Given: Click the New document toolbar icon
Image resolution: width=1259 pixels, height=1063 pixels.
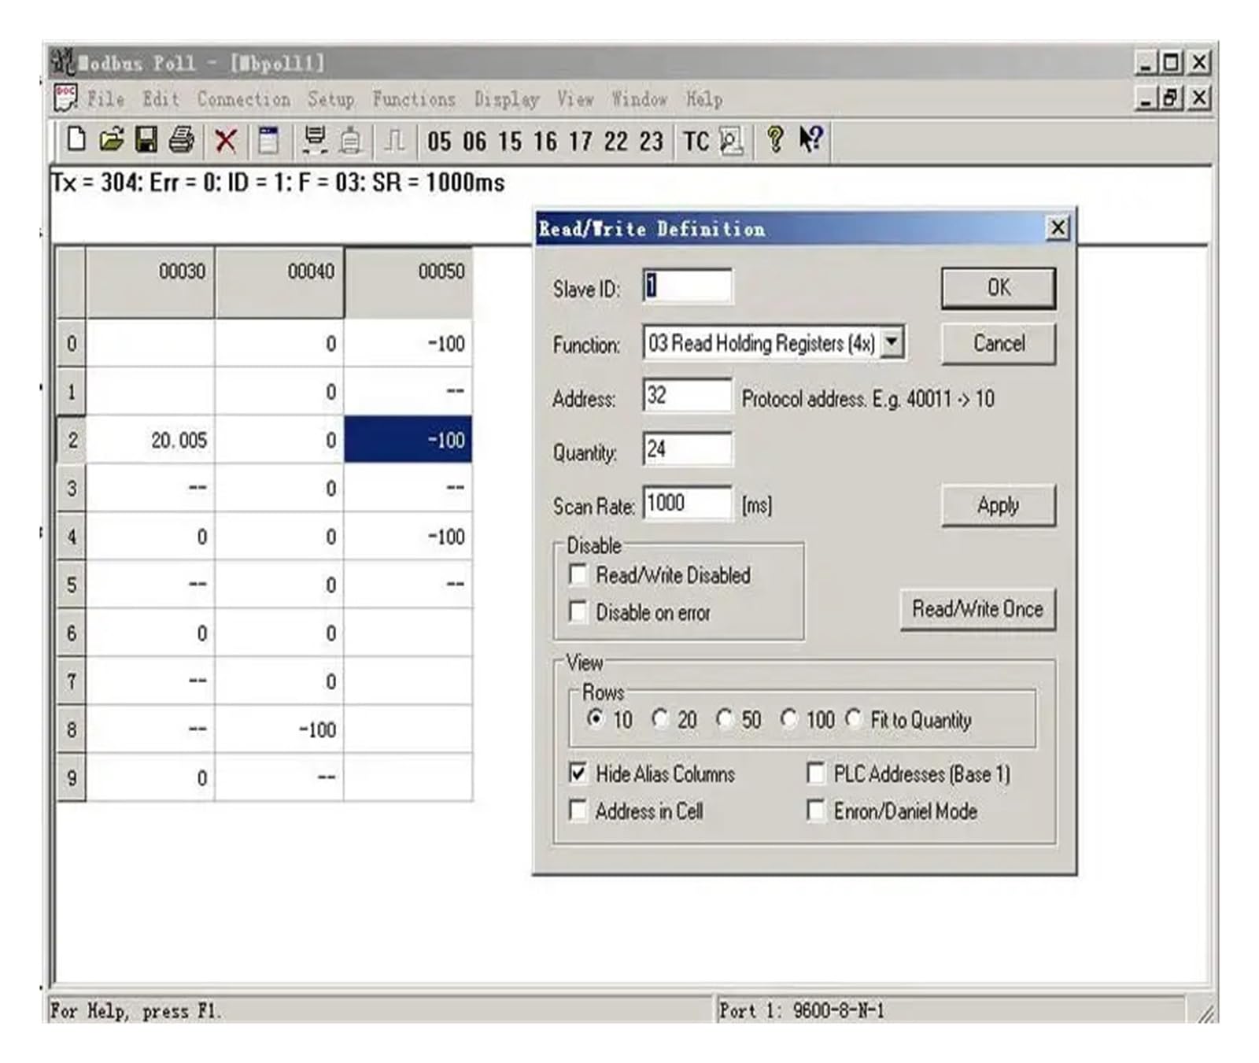Looking at the screenshot, I should 76,140.
